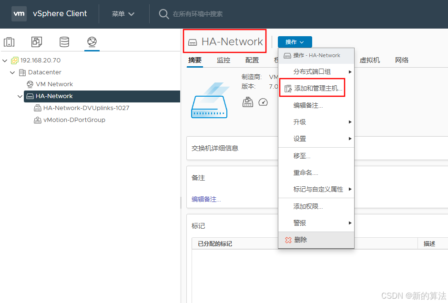
Task: Choose 重命名... menu entry
Action: [316, 172]
